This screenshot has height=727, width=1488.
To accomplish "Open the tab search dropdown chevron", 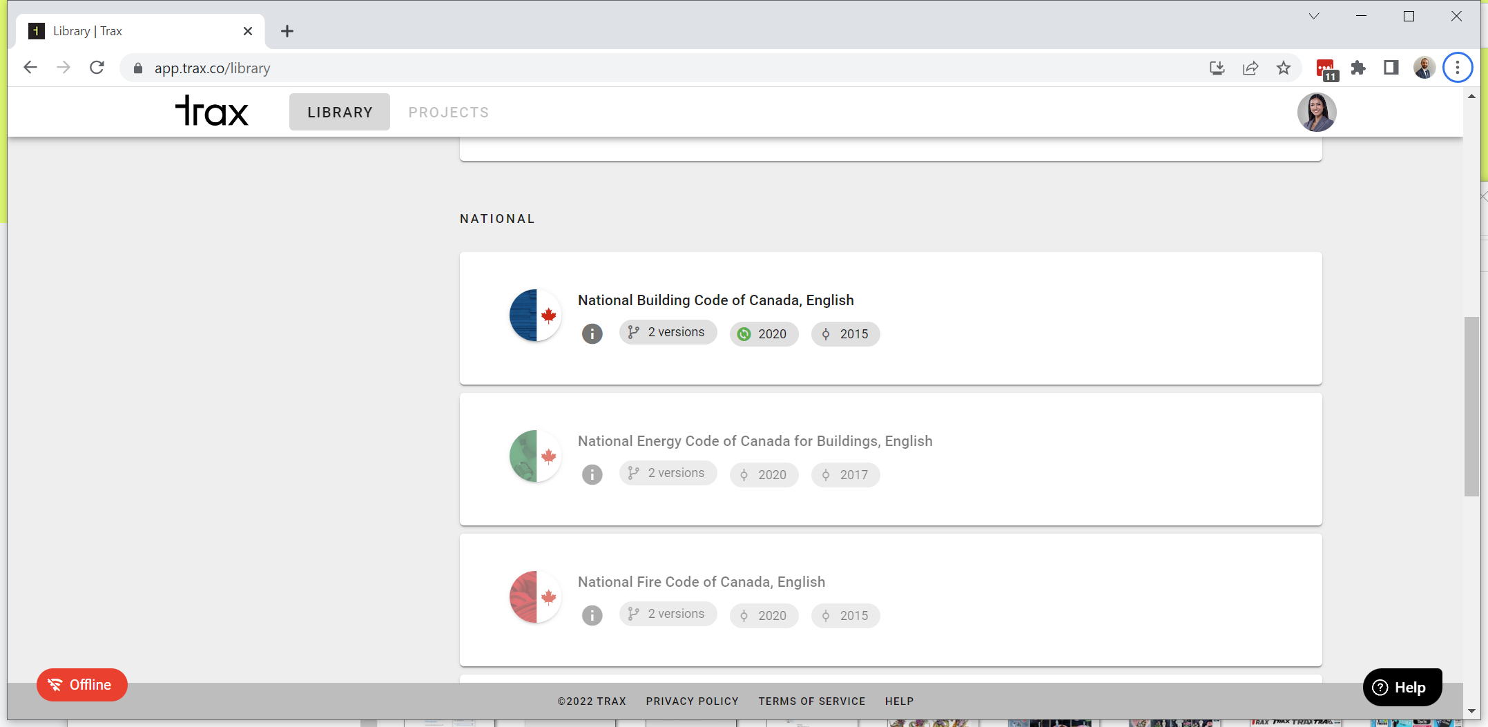I will pos(1314,16).
